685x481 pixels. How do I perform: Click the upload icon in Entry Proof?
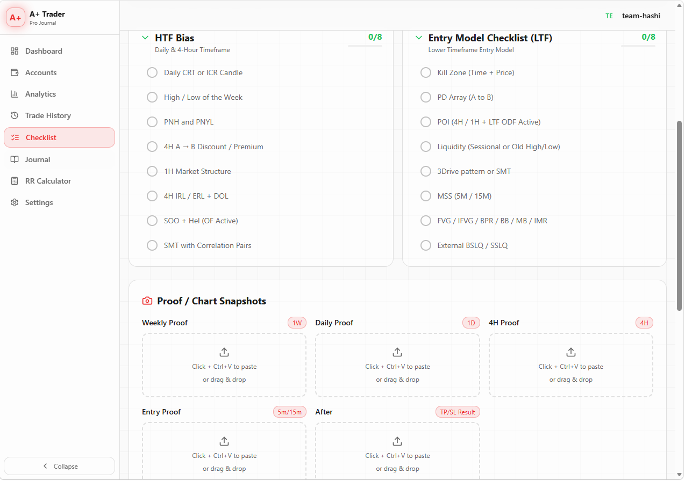[x=224, y=441]
